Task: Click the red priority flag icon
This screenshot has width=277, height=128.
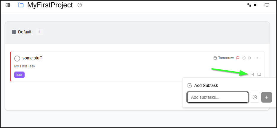Action: [238, 58]
